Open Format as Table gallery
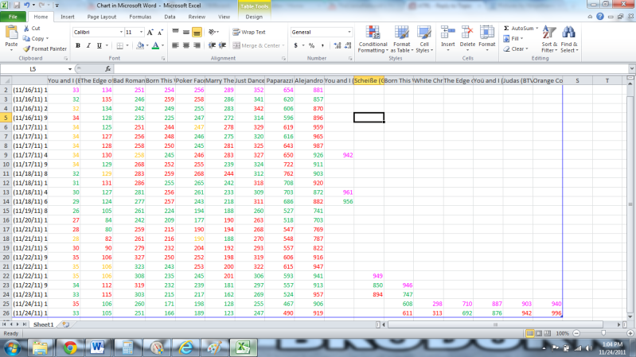The height and width of the screenshot is (357, 636). (x=401, y=33)
